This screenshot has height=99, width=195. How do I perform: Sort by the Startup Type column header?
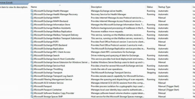(x=164, y=7)
